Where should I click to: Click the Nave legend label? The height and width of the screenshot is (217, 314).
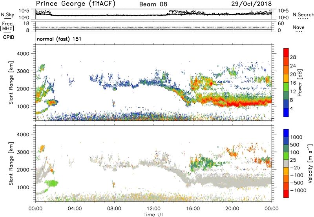[x=299, y=27]
